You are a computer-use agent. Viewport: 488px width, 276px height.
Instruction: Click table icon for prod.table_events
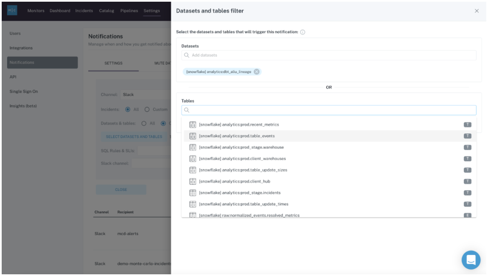[x=193, y=136]
